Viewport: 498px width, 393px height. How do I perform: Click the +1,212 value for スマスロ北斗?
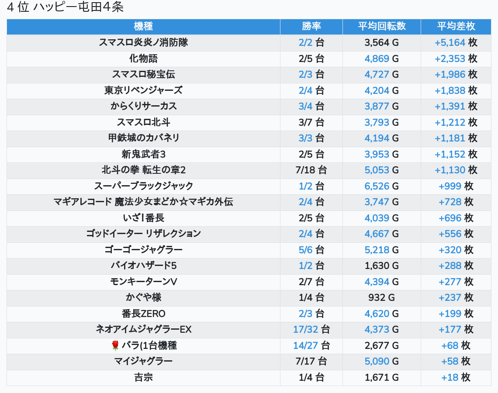pos(450,122)
